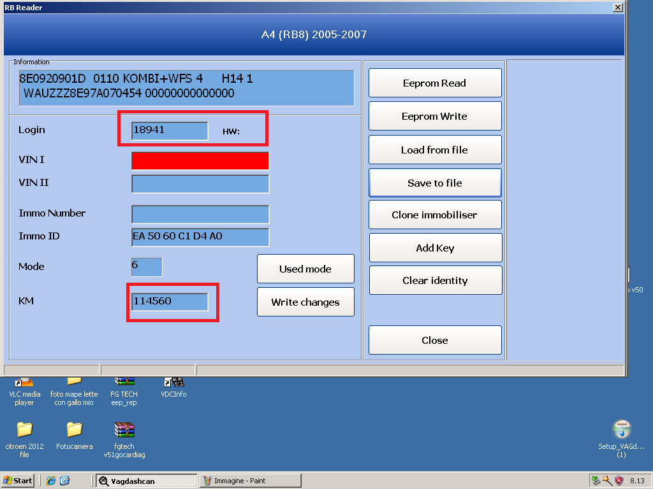Viewport: 653px width, 489px height.
Task: Start Clone immobiliser function
Action: (435, 215)
